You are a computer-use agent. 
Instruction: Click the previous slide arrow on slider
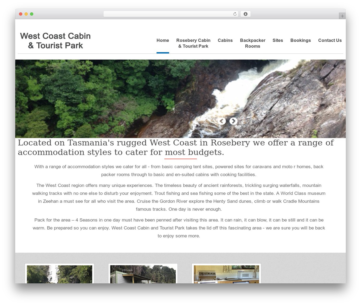pos(222,121)
